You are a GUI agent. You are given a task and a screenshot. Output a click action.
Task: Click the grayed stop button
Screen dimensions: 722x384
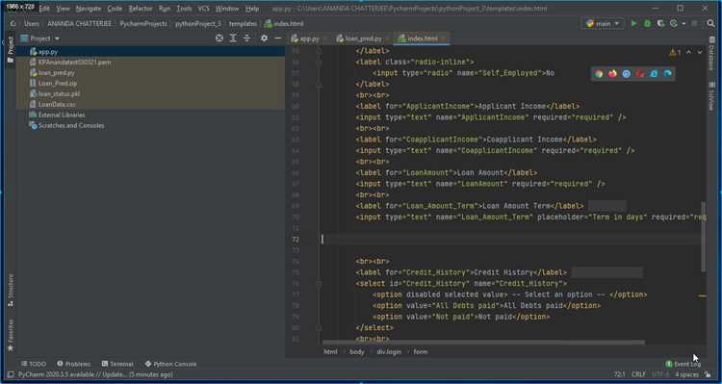coord(694,23)
